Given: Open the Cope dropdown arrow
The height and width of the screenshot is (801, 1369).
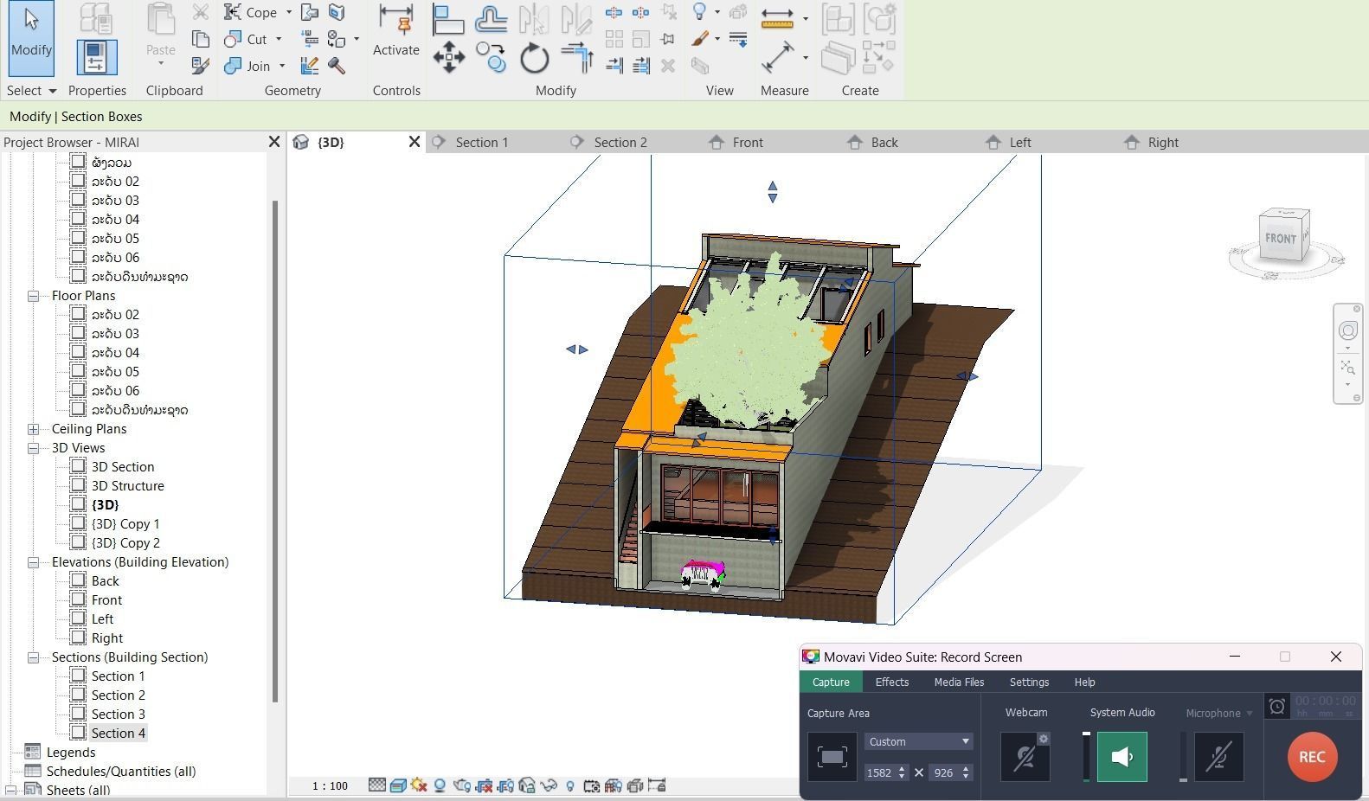Looking at the screenshot, I should coord(289,12).
